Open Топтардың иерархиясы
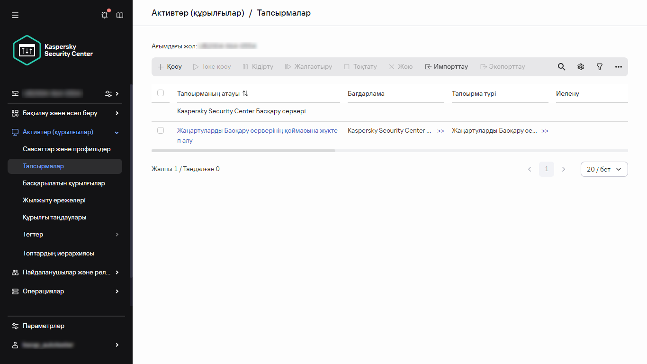 (x=58, y=254)
